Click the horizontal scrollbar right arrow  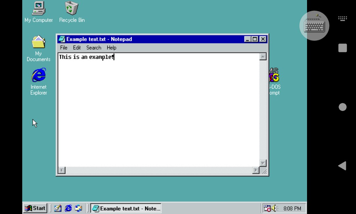[256, 170]
